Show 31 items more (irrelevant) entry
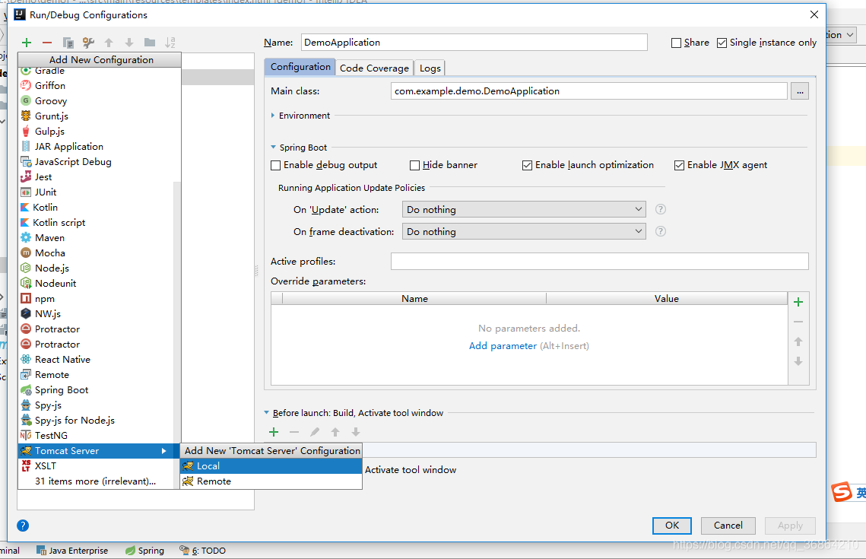 pos(95,481)
